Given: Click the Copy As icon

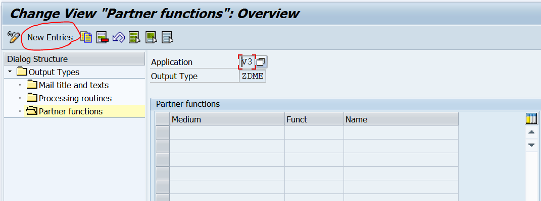Looking at the screenshot, I should 86,37.
